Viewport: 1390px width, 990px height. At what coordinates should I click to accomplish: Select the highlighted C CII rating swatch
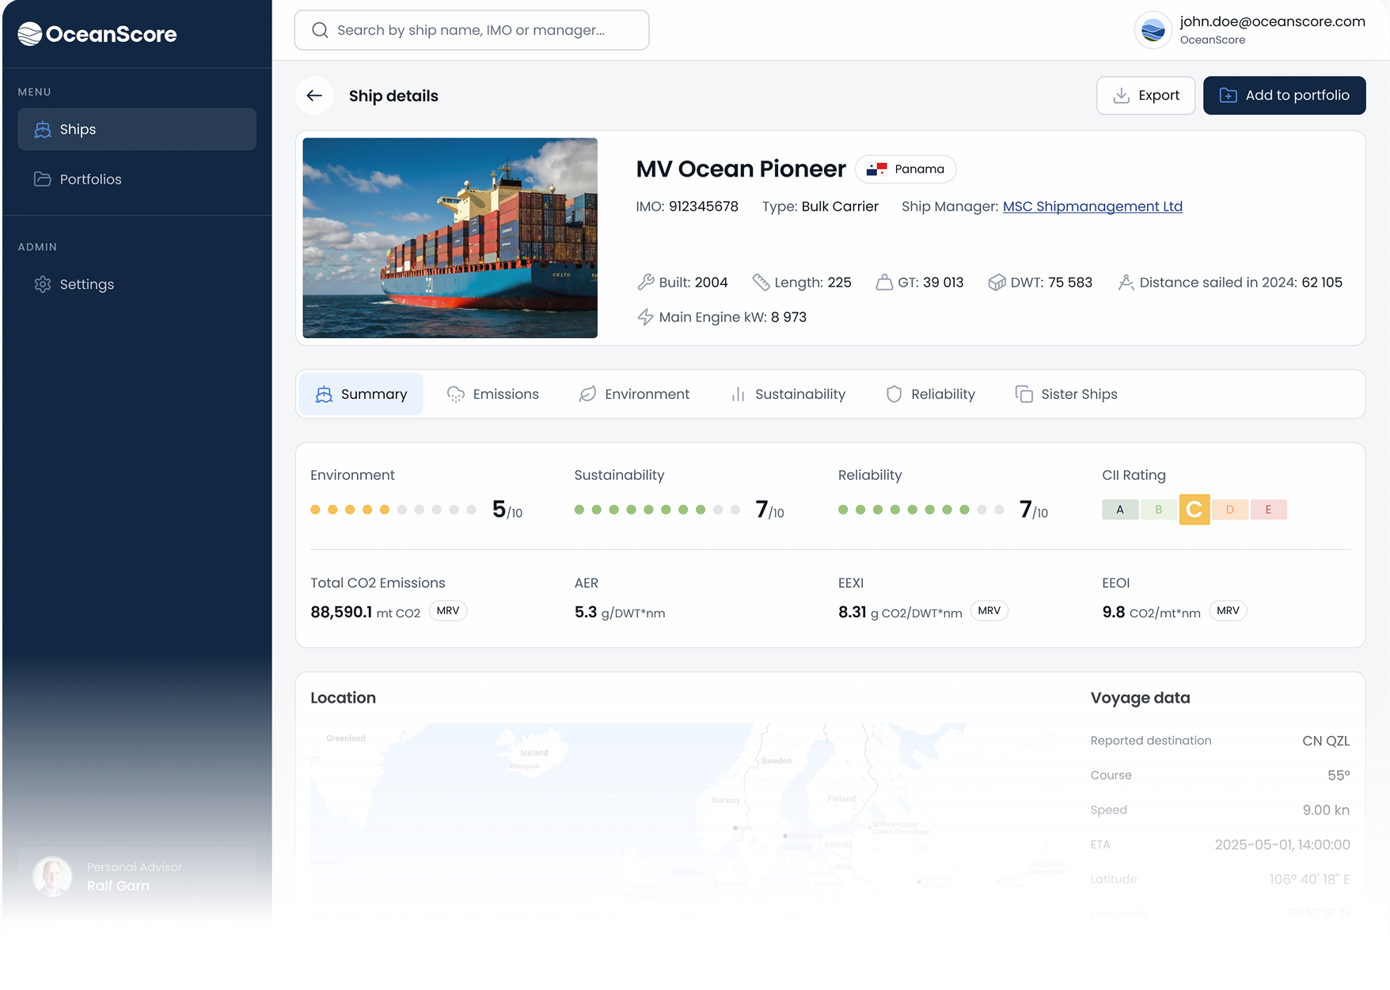(1194, 510)
